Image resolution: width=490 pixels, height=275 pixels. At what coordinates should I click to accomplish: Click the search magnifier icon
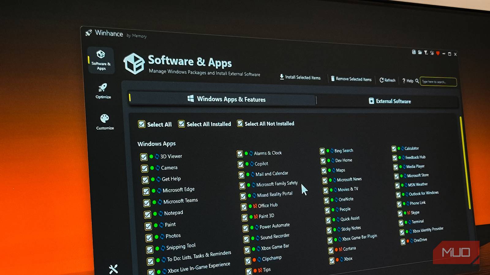(x=417, y=81)
